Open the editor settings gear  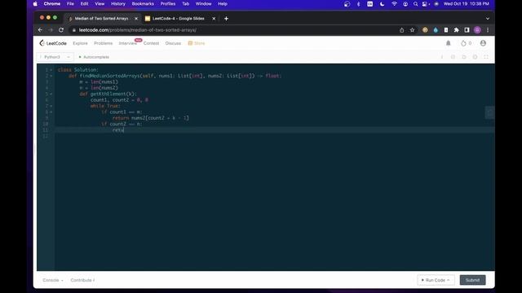click(x=475, y=57)
